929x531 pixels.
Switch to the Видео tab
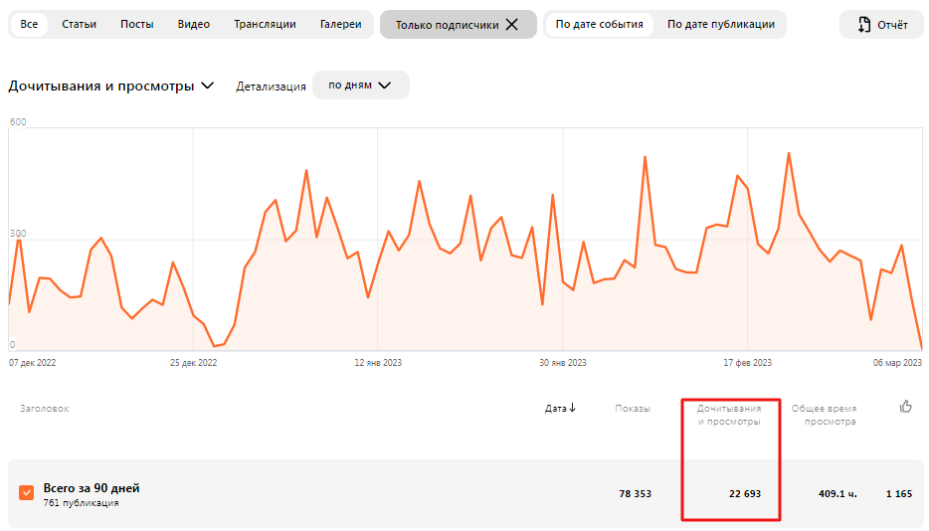click(x=194, y=24)
